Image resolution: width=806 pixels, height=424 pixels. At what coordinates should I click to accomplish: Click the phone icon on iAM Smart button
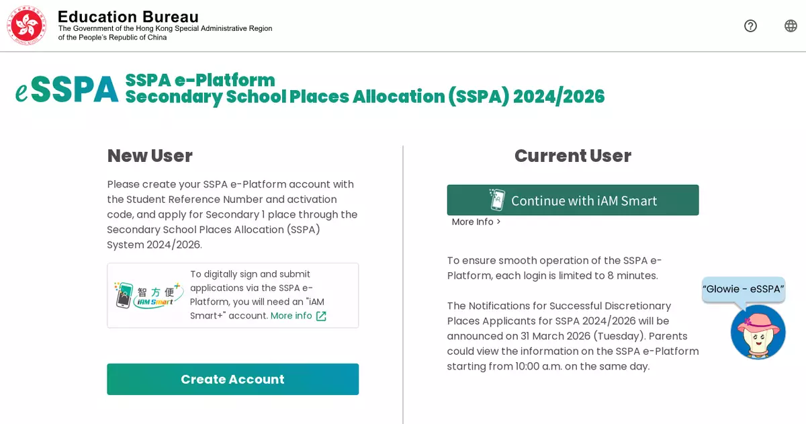tap(497, 200)
